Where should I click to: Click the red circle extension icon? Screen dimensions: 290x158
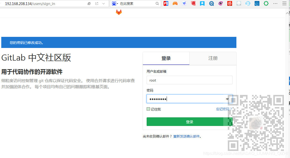pos(193,3)
